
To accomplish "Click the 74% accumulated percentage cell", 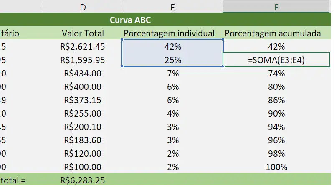I will [x=276, y=74].
